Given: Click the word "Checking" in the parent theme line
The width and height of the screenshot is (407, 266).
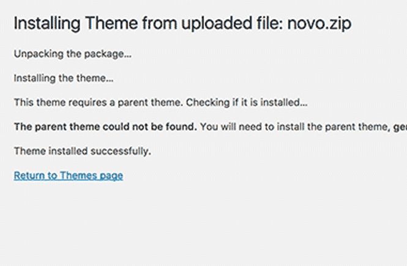Looking at the screenshot, I should click(x=208, y=103).
